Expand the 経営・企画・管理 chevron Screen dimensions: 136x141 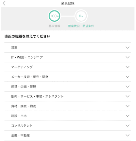(x=128, y=86)
